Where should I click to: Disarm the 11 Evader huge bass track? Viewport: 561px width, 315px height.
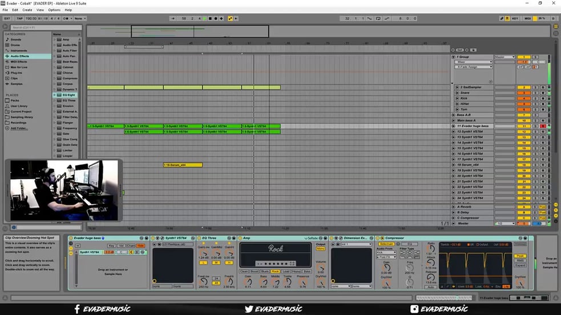(543, 126)
